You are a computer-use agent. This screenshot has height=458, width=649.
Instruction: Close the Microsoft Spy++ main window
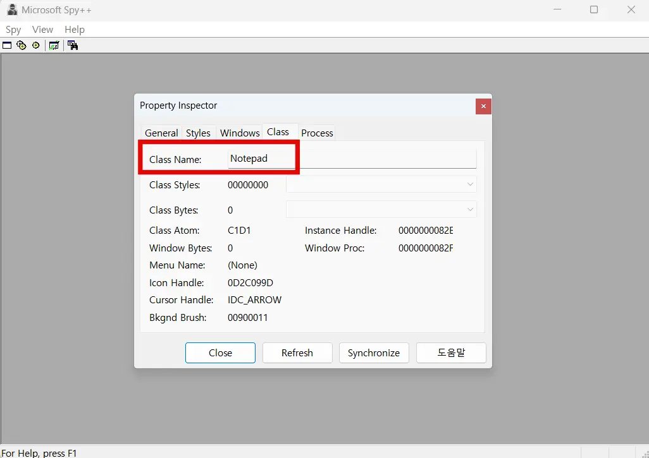631,9
